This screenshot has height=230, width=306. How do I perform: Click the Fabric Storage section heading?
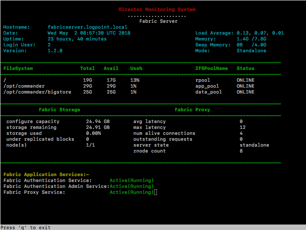coord(59,110)
